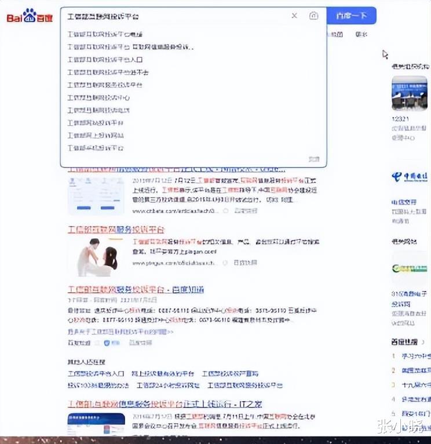Choose the suggestion ending with 平台入口

(105, 60)
